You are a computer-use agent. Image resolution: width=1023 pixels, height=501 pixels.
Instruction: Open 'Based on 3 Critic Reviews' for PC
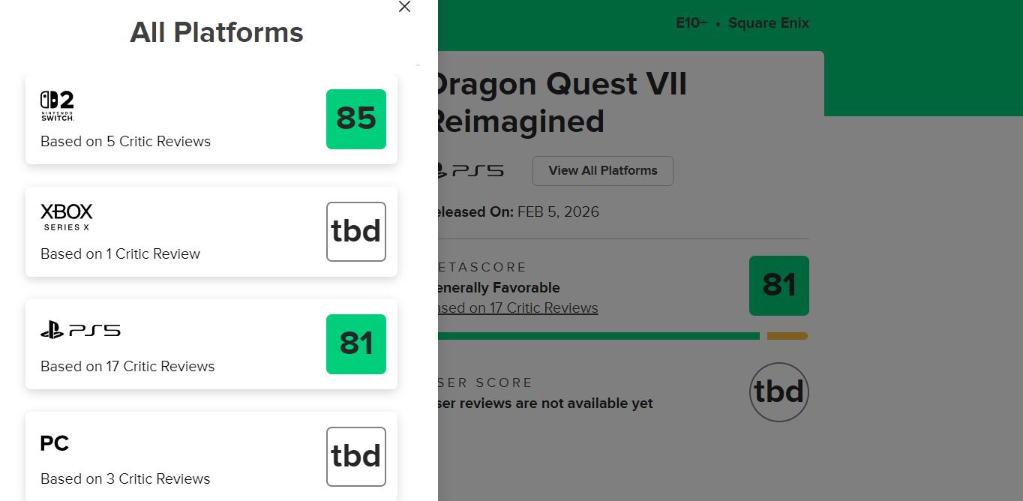coord(125,478)
